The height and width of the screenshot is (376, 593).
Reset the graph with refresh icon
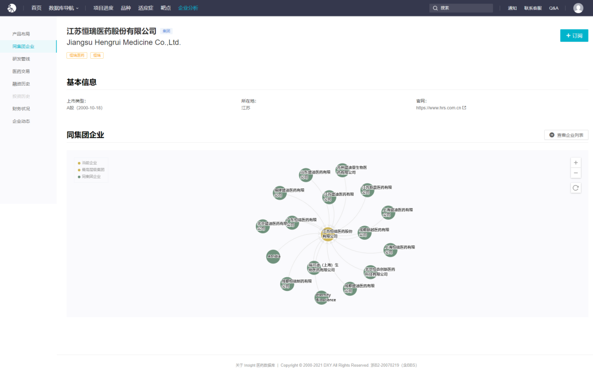[575, 188]
